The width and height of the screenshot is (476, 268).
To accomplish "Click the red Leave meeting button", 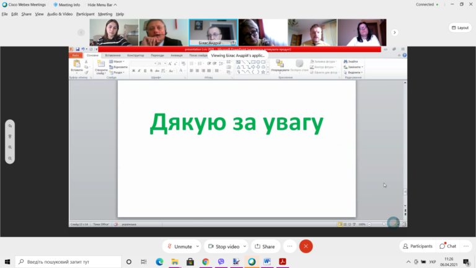I will click(306, 246).
